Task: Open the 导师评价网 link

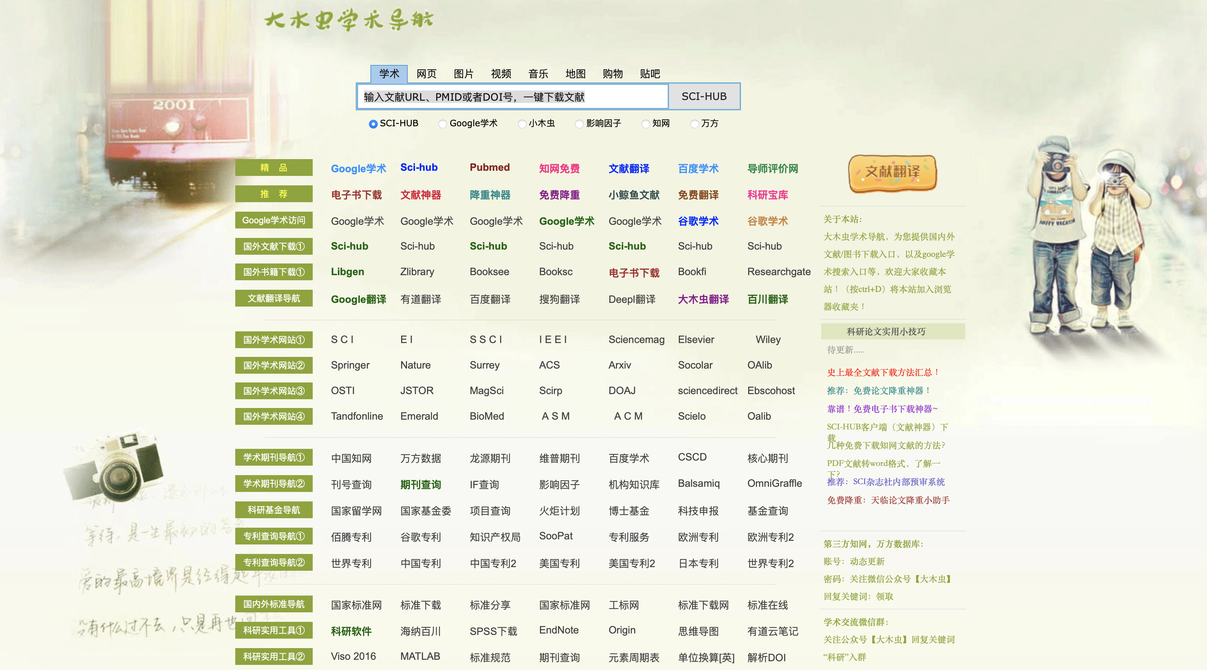Action: point(773,169)
